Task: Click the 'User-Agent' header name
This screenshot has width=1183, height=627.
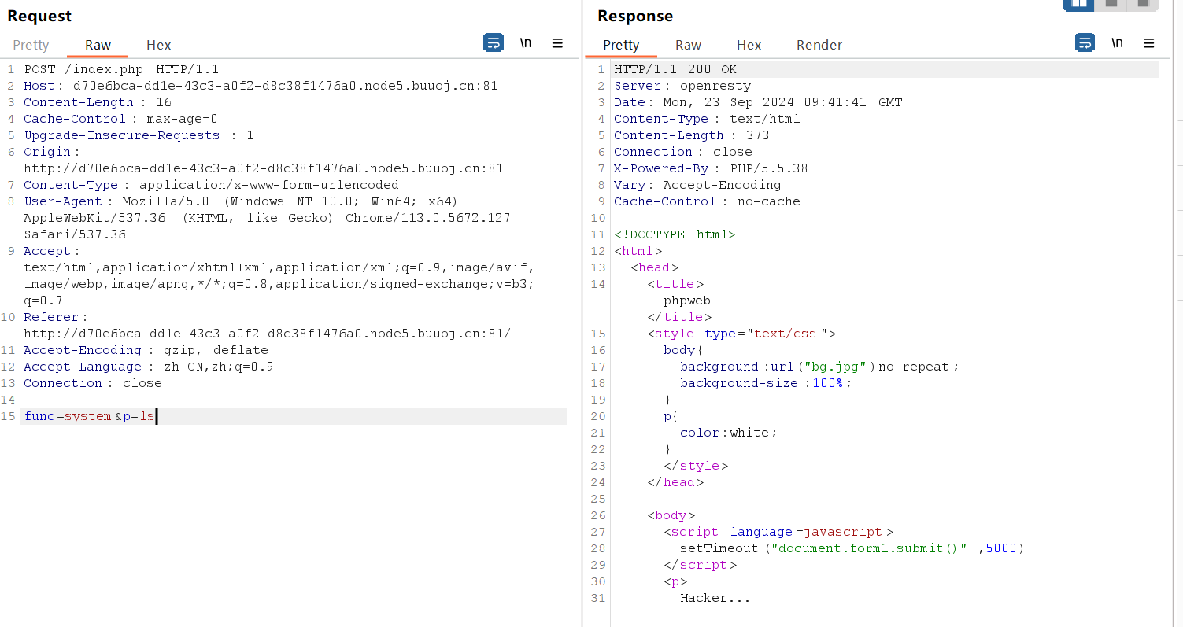Action: 63,201
